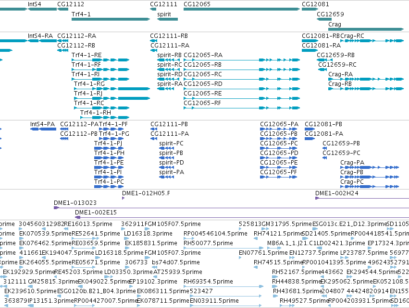Select transcript CG12112-RB

(76, 46)
